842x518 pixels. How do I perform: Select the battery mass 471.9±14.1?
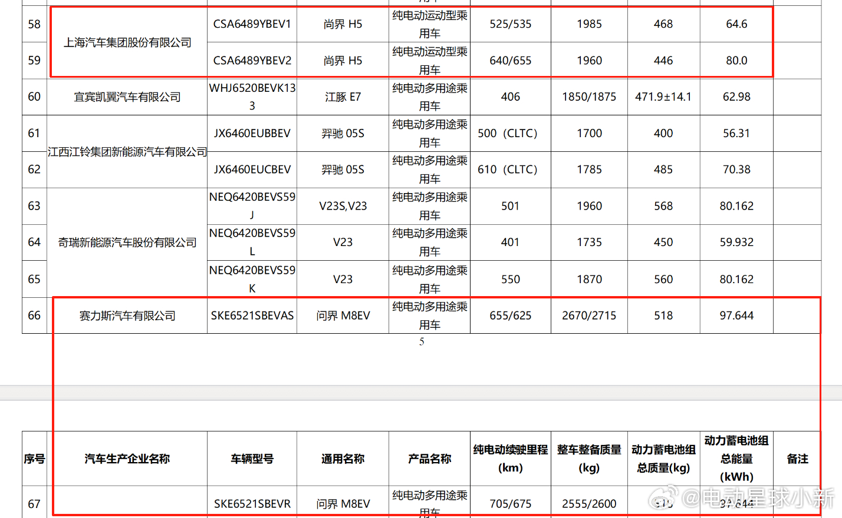pos(663,97)
